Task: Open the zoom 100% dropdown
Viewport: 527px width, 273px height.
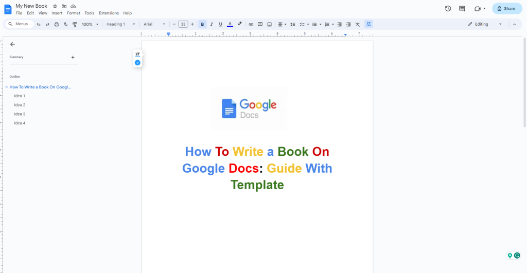Action: (91, 24)
